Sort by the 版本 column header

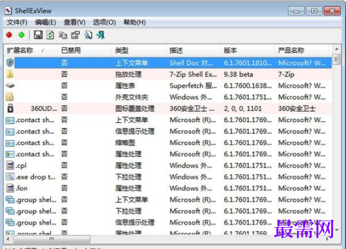pos(248,50)
